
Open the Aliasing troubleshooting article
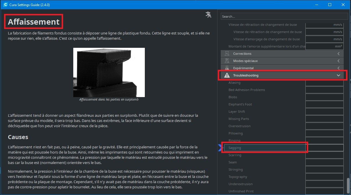(234, 83)
